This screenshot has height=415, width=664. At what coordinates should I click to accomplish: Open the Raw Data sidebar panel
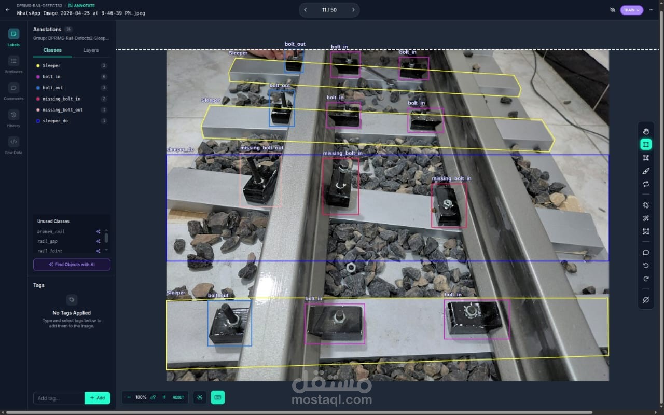(x=13, y=145)
